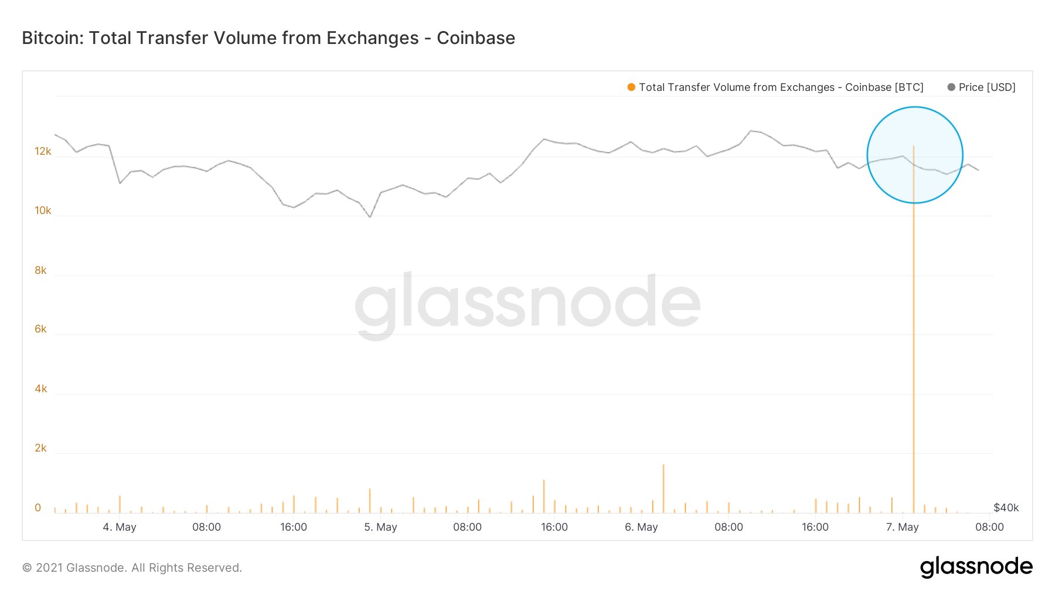The width and height of the screenshot is (1055, 594).
Task: Click the 12k y-axis label
Action: pos(43,151)
